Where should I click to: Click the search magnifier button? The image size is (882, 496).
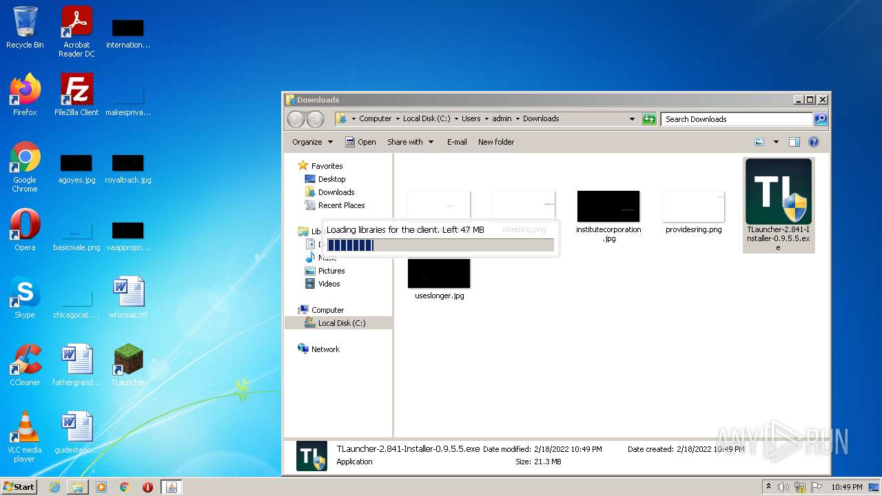[x=821, y=119]
